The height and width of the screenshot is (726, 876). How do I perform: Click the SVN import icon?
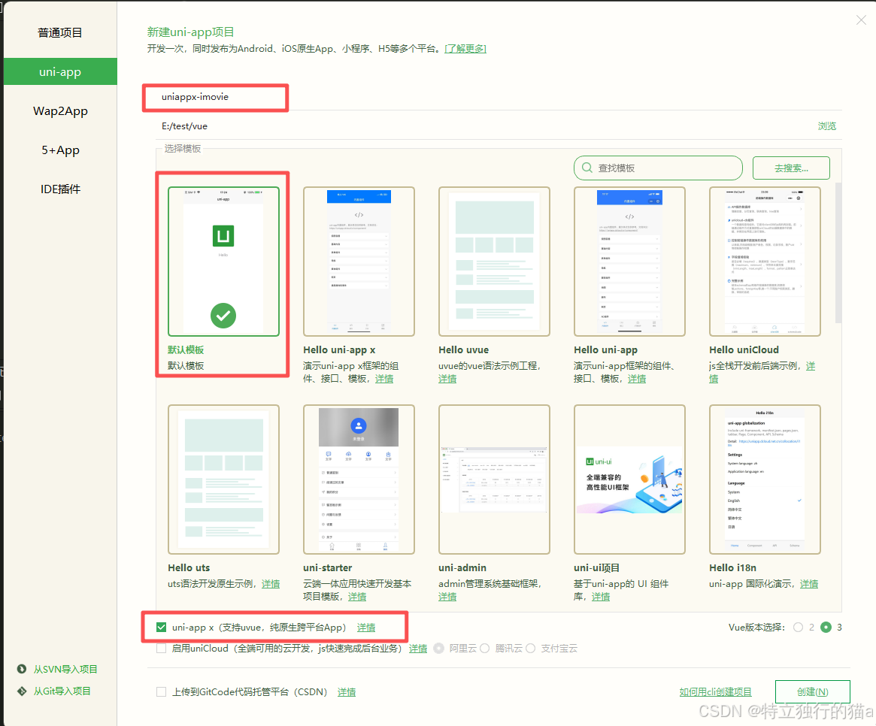(22, 668)
